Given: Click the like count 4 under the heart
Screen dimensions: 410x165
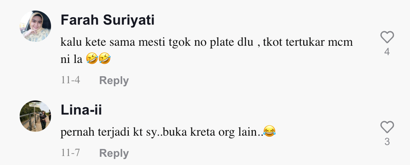Looking at the screenshot, I should [x=387, y=52].
